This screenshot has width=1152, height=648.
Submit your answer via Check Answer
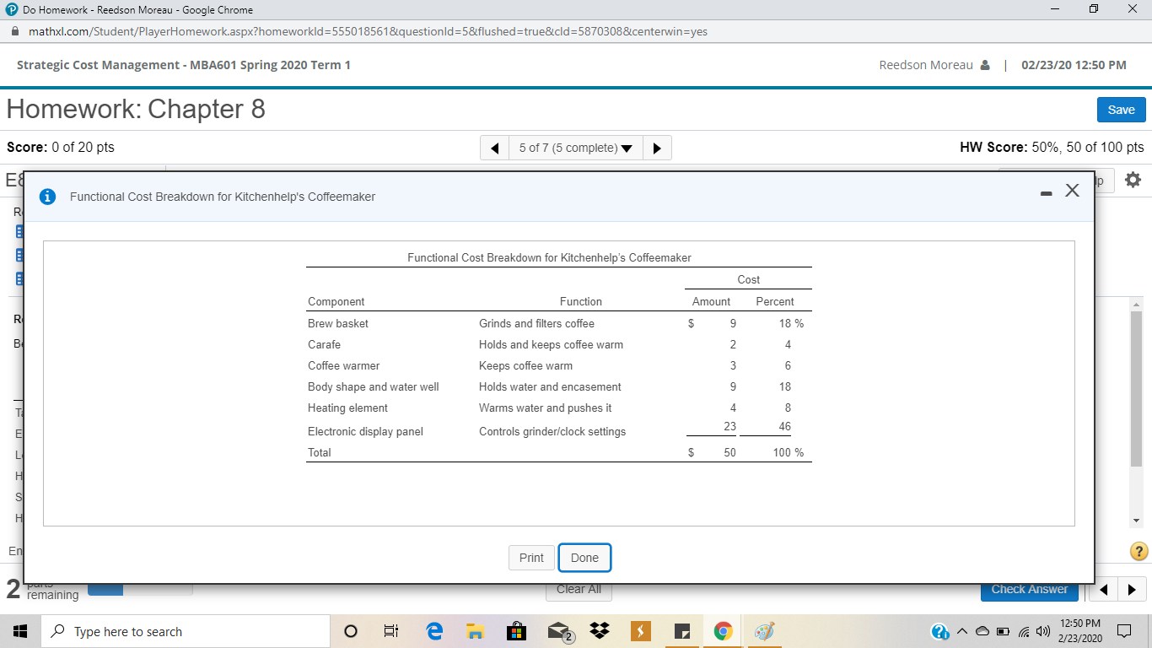[x=1029, y=588]
